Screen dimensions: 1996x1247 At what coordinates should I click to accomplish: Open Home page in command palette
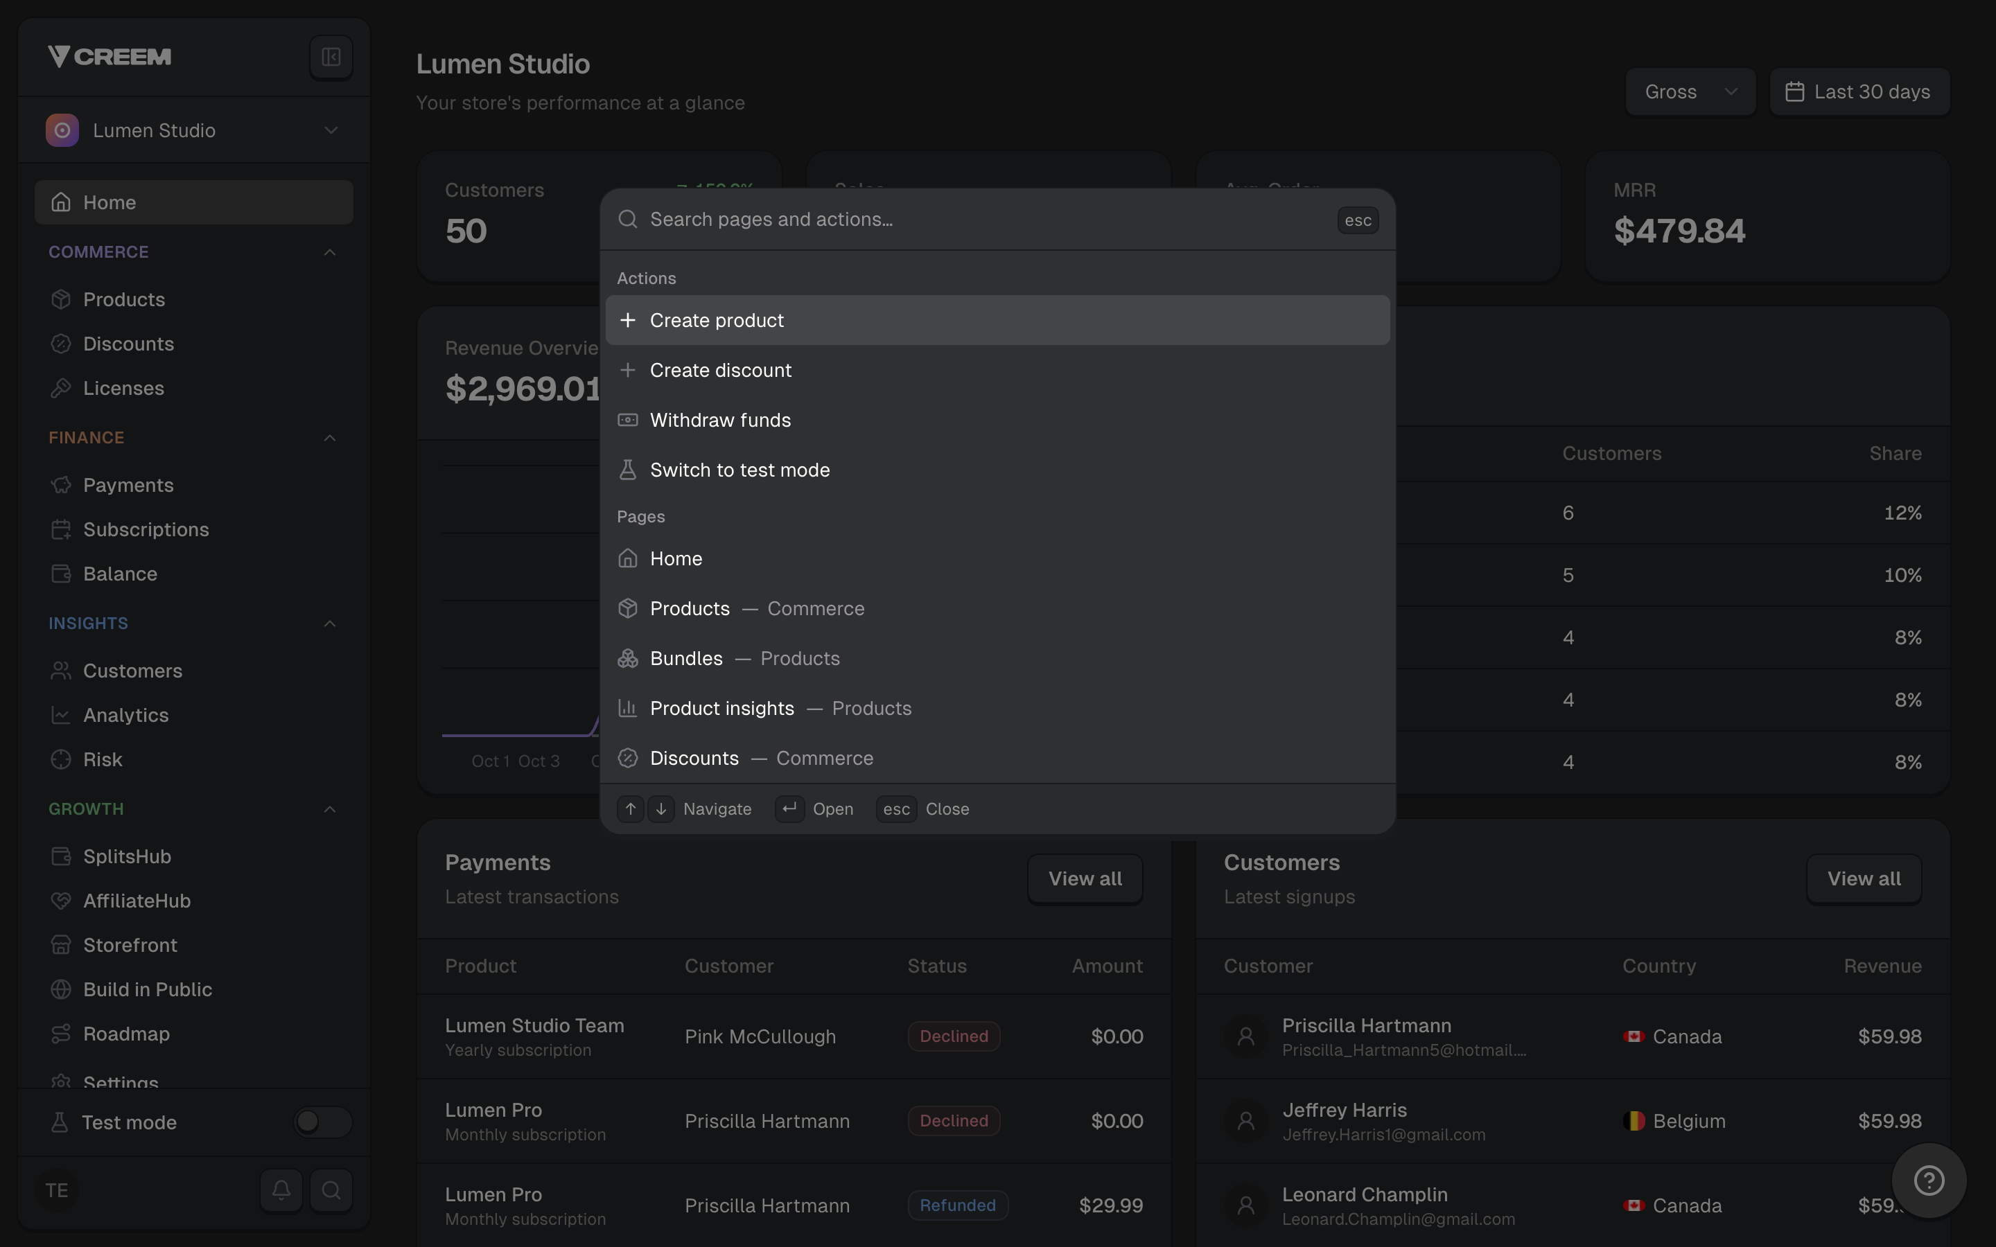pyautogui.click(x=997, y=558)
